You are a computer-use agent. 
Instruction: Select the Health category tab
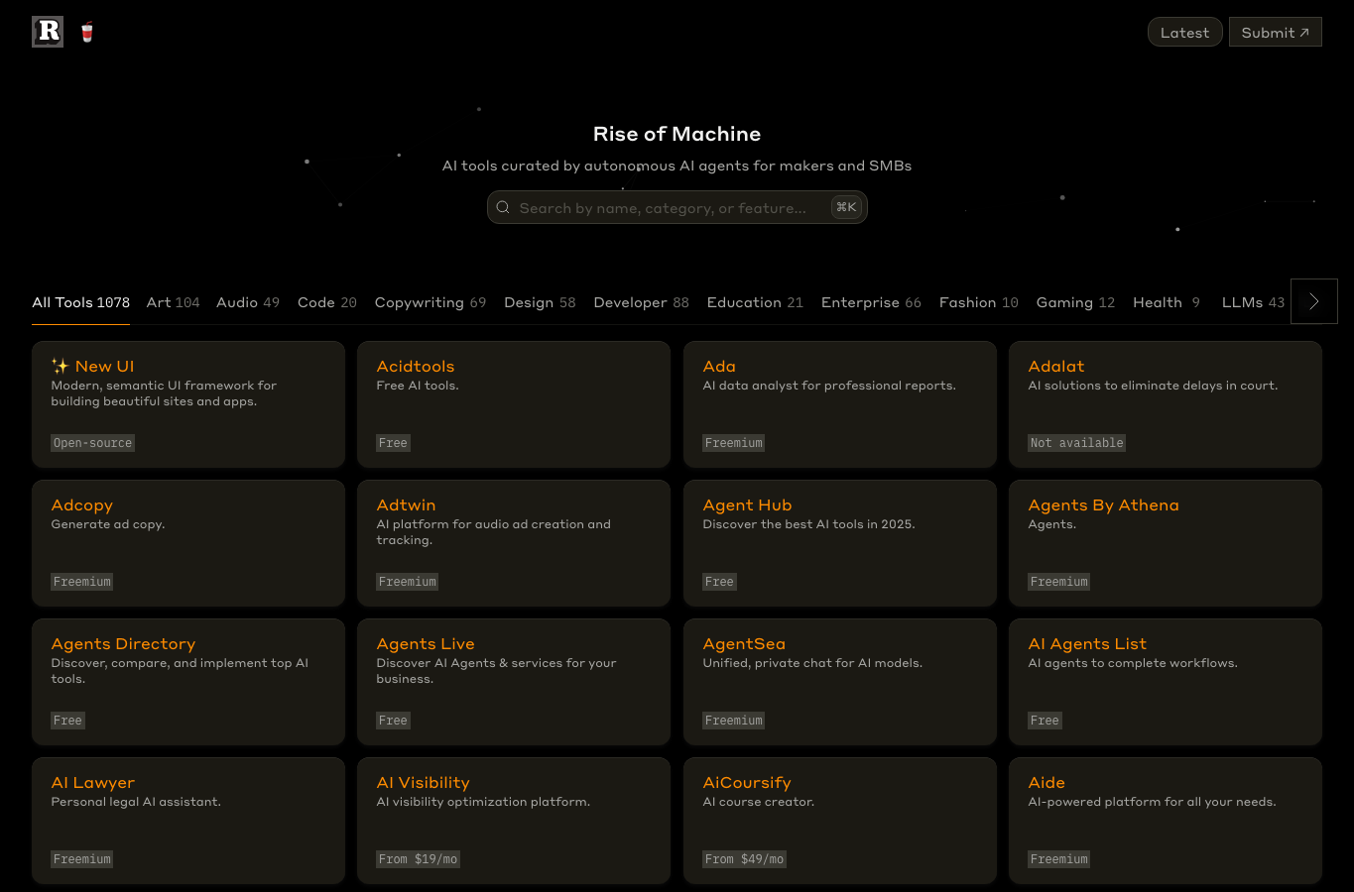[1167, 302]
